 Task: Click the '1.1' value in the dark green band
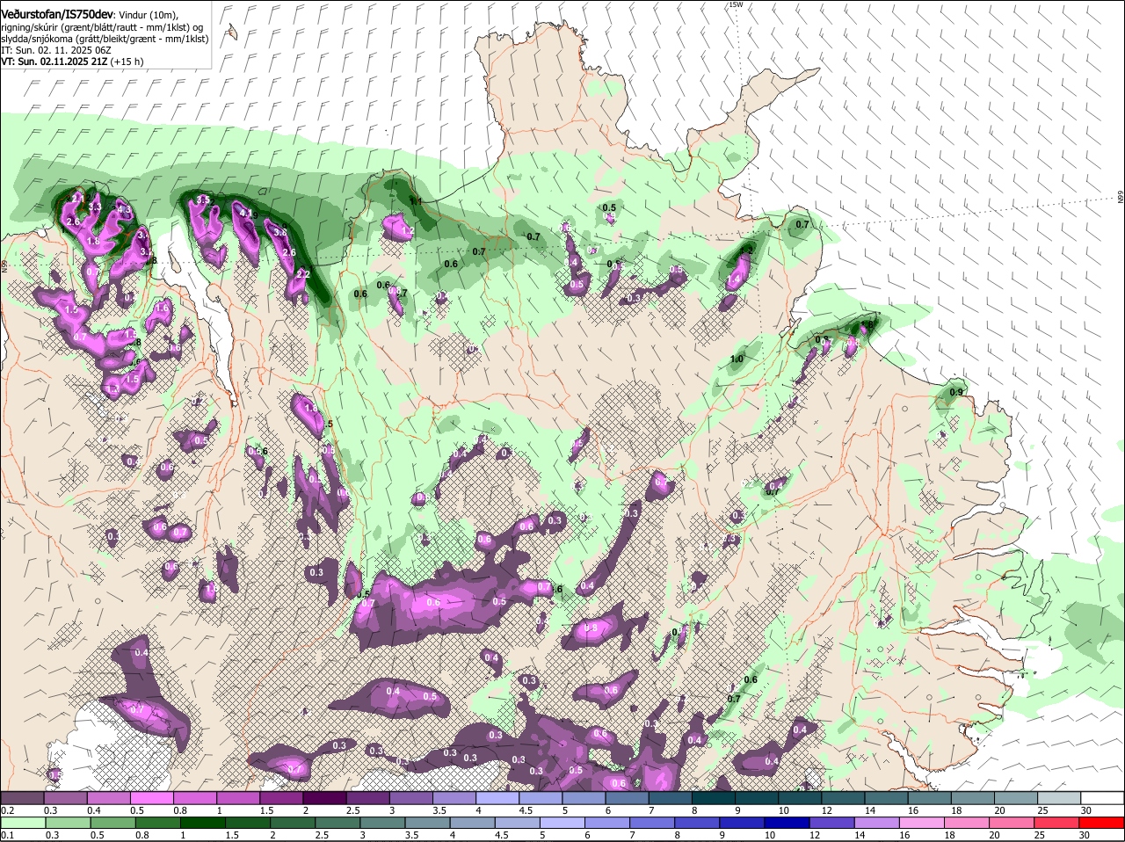417,201
